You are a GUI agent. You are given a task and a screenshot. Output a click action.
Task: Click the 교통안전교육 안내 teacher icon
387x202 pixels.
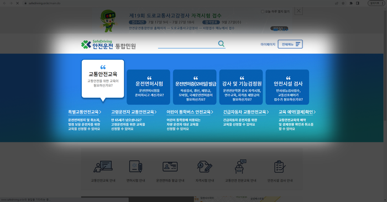point(103,167)
